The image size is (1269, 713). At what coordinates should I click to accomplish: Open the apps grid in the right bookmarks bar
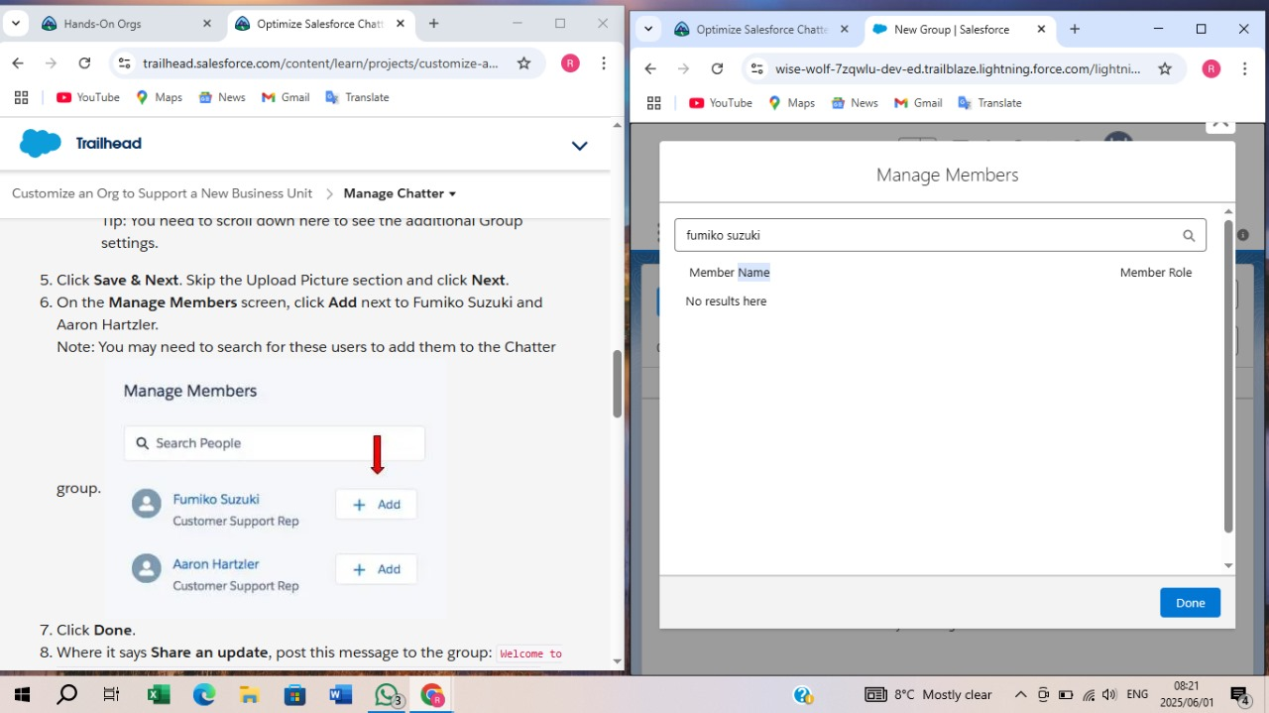(x=653, y=102)
